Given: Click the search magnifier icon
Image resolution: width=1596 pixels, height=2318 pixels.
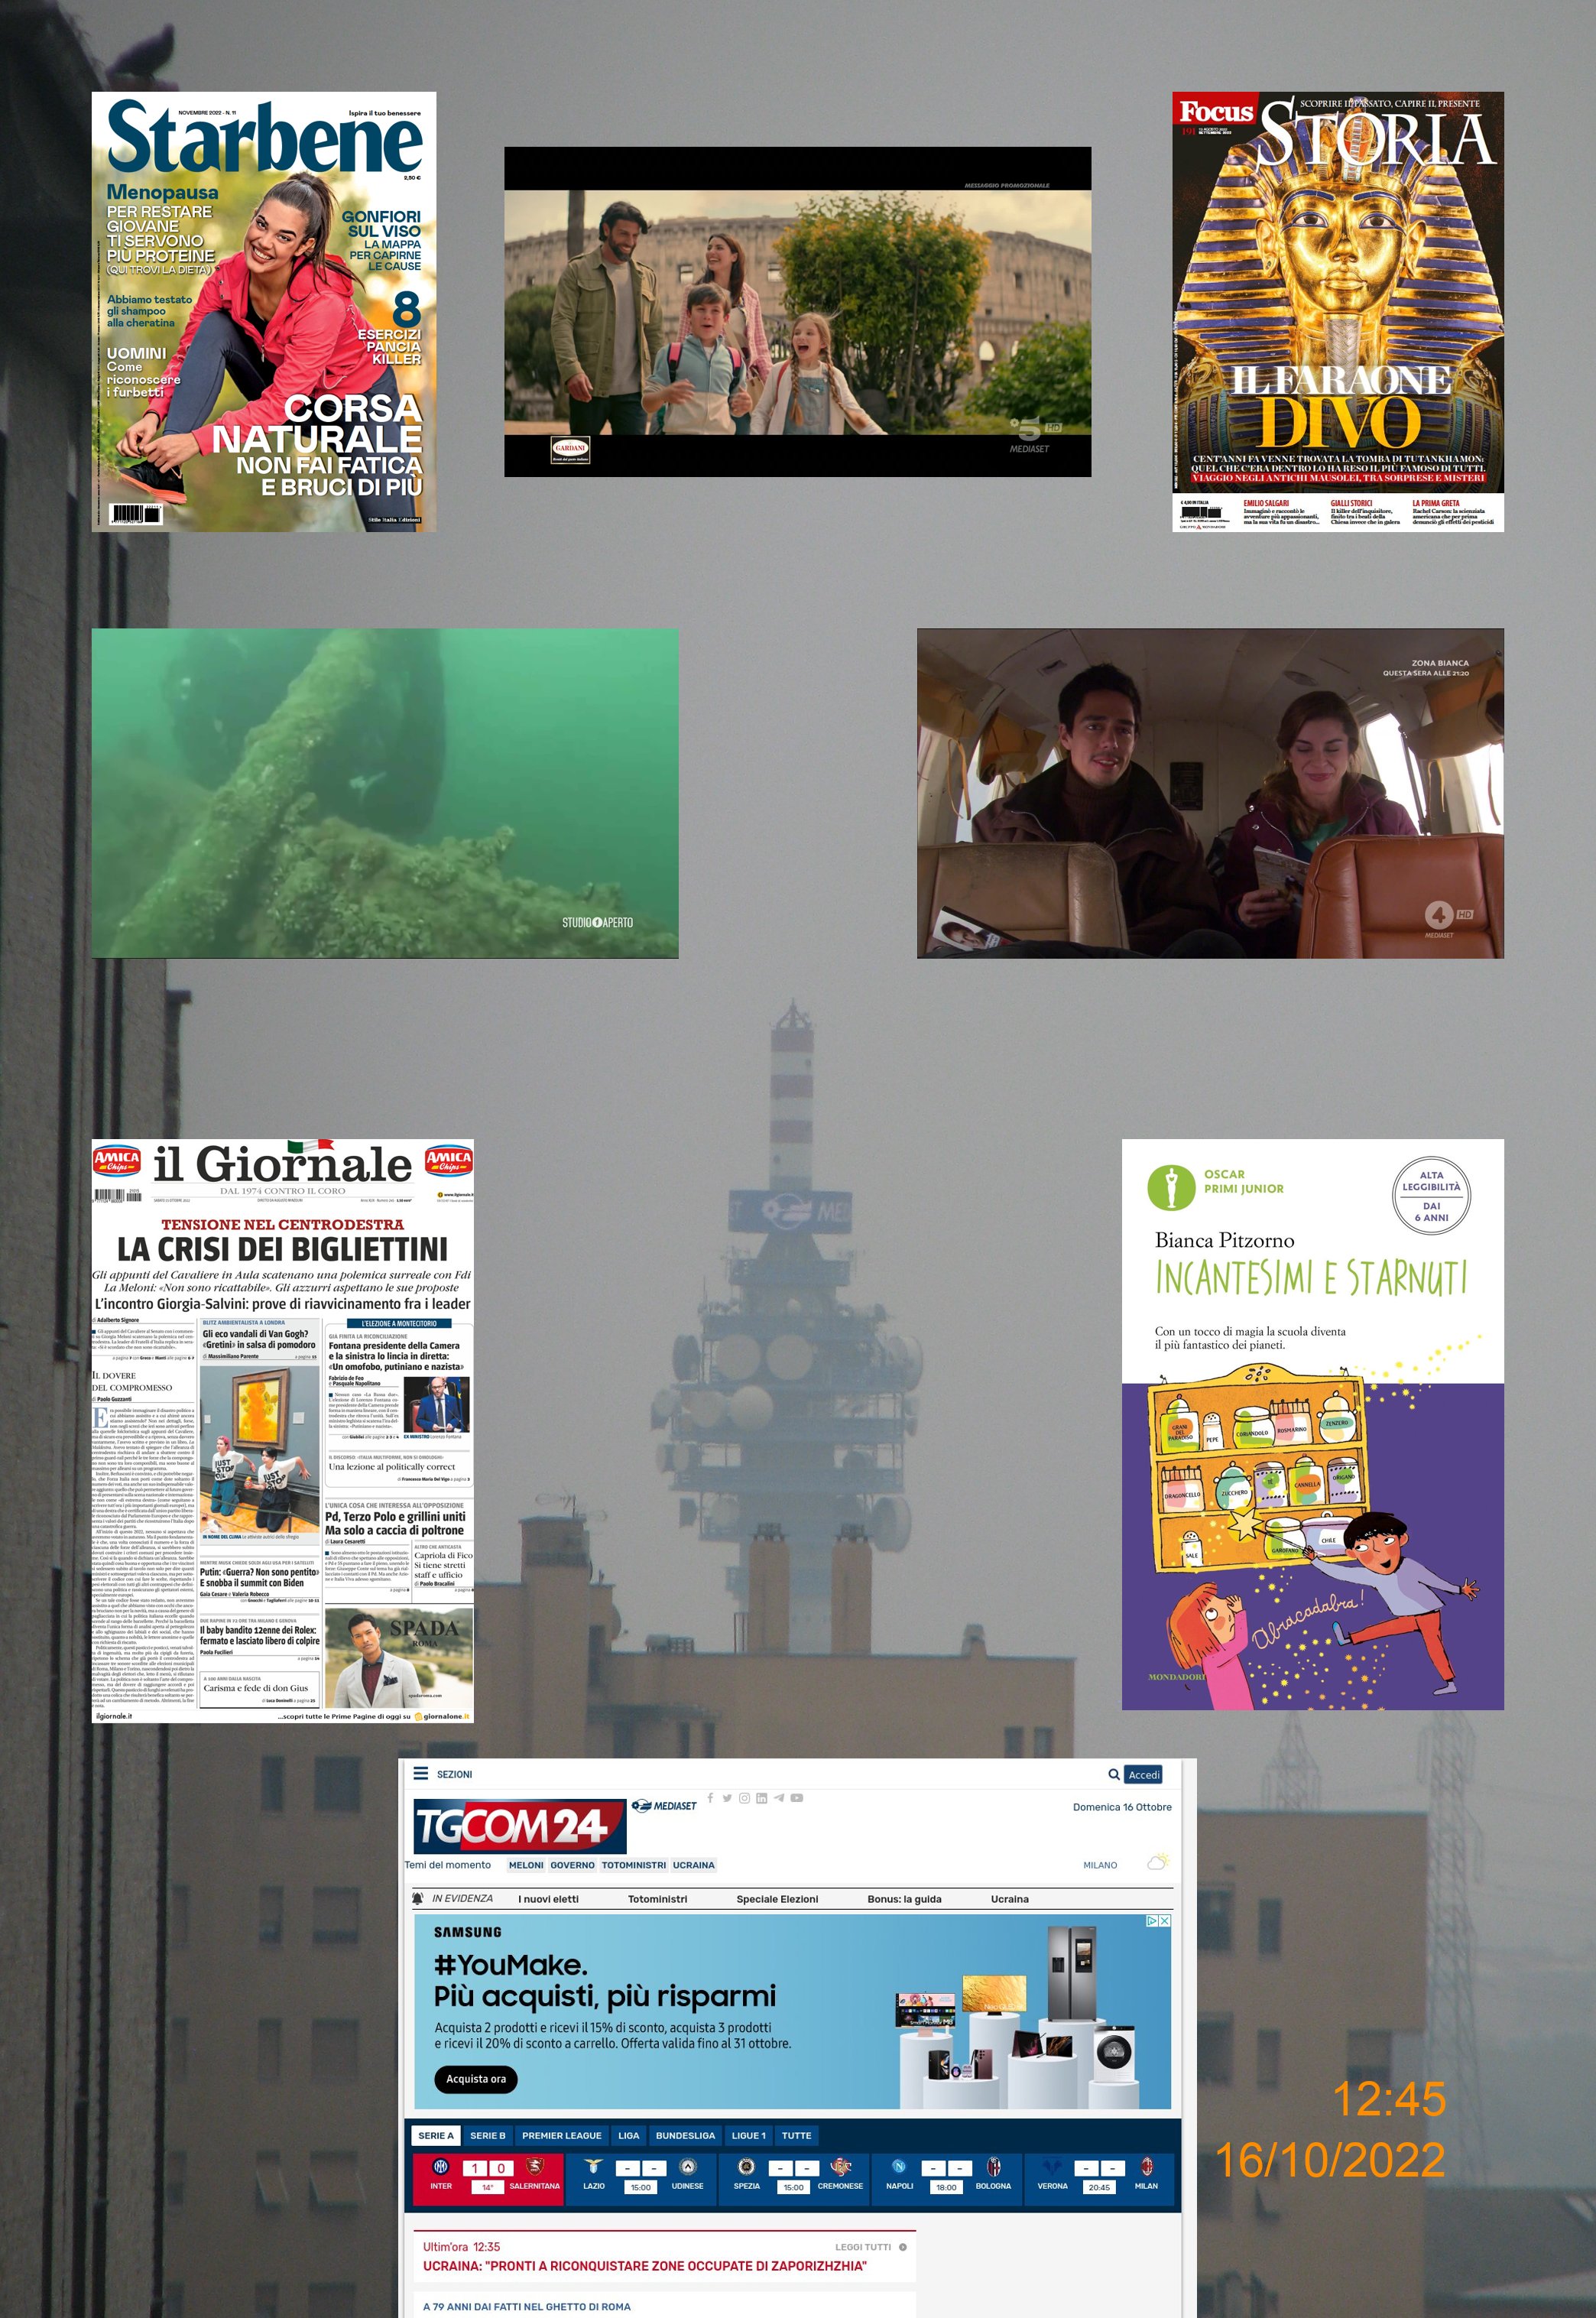Looking at the screenshot, I should 1113,1774.
